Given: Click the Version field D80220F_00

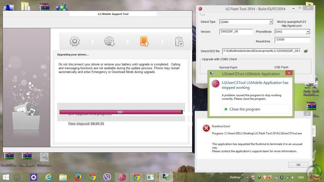Looking at the screenshot, I should pos(236,32).
